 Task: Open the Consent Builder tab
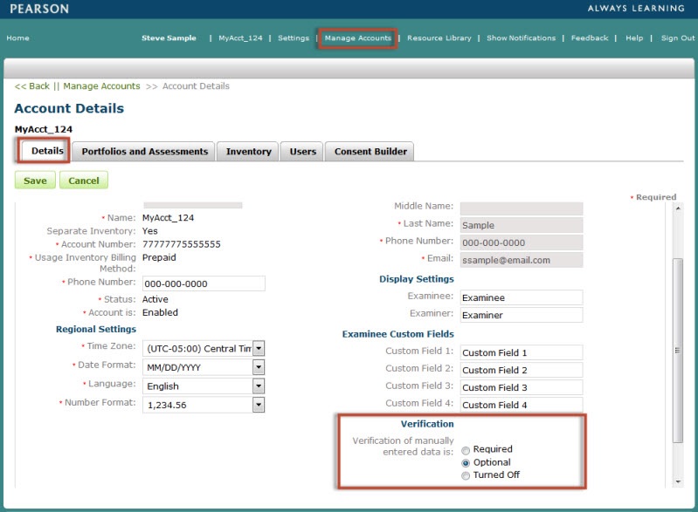[370, 152]
